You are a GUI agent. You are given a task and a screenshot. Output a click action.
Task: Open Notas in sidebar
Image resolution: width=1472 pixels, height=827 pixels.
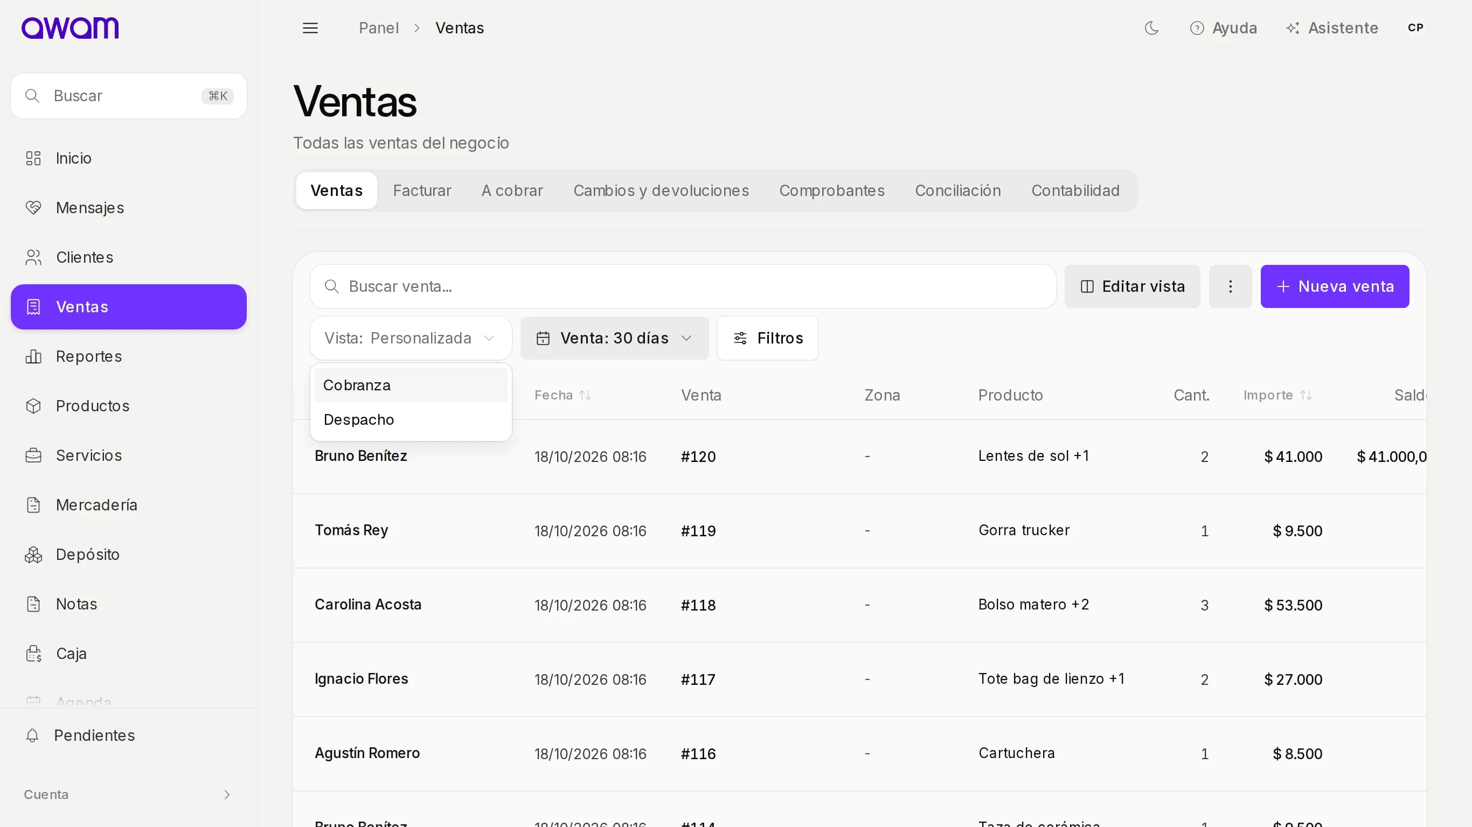(x=129, y=604)
